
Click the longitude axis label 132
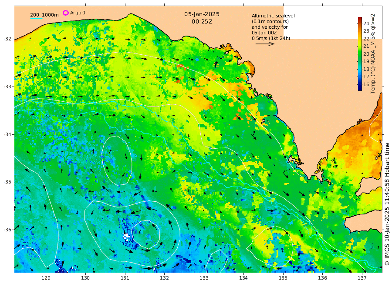pyautogui.click(x=165, y=278)
